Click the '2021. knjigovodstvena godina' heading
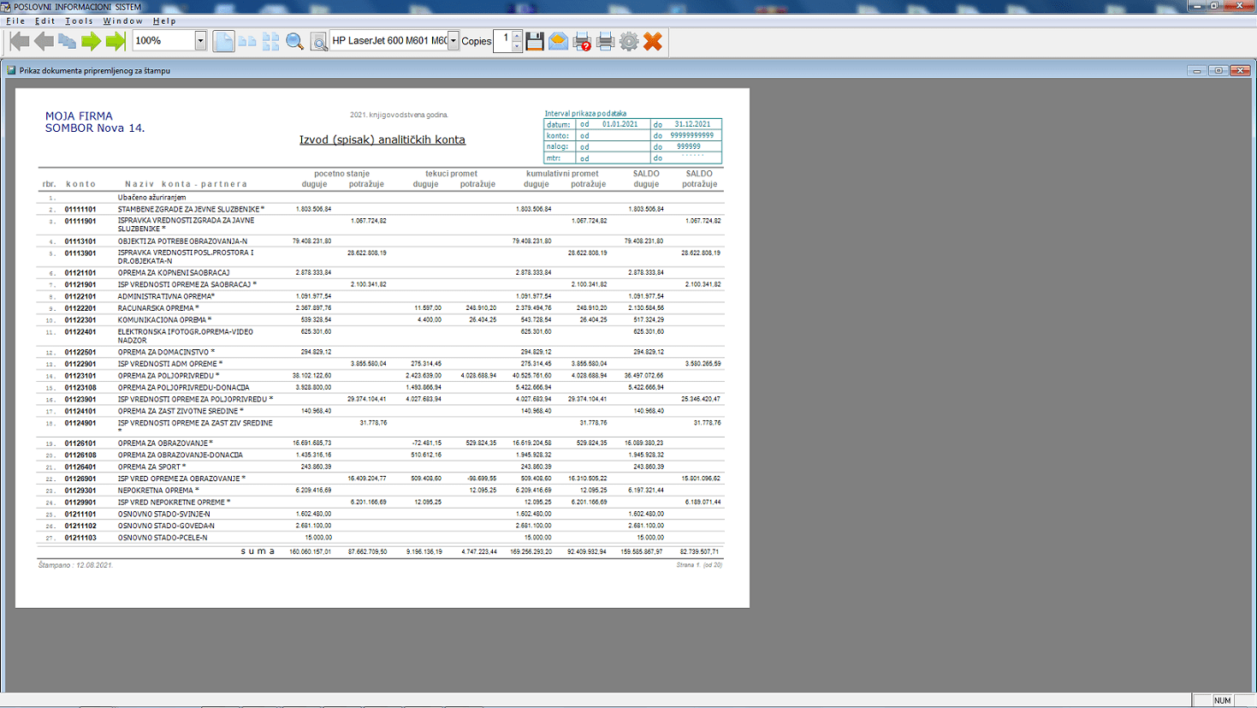The height and width of the screenshot is (708, 1257). 399,115
